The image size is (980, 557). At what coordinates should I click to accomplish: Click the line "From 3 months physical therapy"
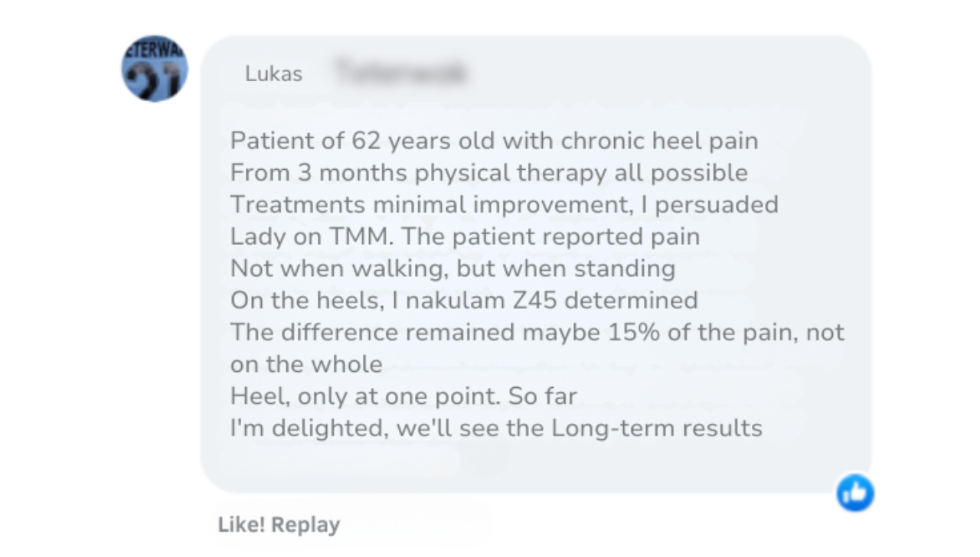488,173
